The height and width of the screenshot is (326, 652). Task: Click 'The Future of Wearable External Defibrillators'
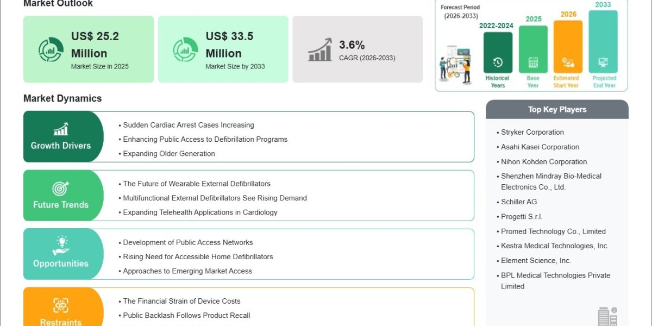(x=197, y=184)
